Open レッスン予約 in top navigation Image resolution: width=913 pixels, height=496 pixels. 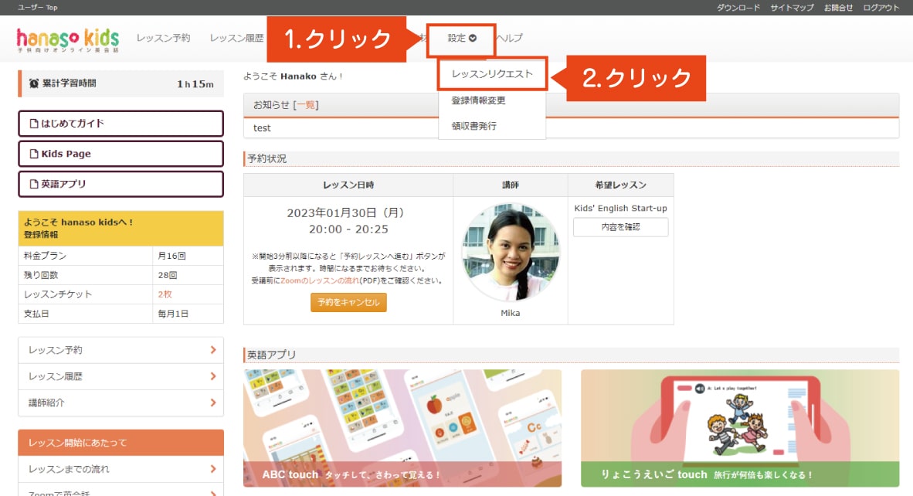pos(163,38)
